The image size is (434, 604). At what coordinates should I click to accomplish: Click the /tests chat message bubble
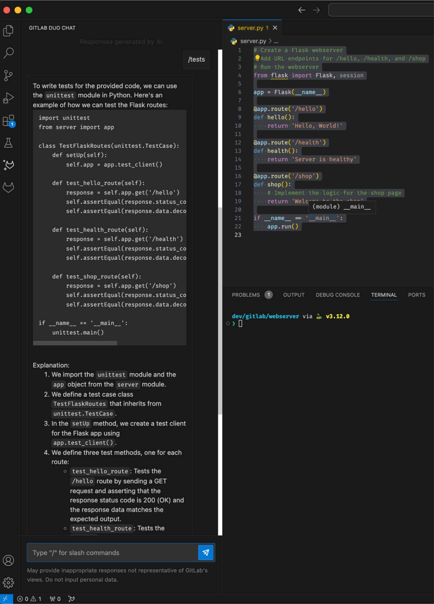click(196, 60)
